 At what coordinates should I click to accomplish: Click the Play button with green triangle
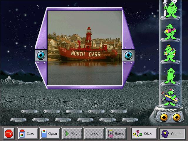tap(72, 134)
